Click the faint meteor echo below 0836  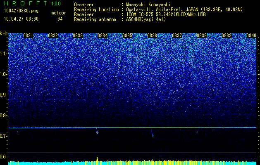pyautogui.click(x=153, y=135)
